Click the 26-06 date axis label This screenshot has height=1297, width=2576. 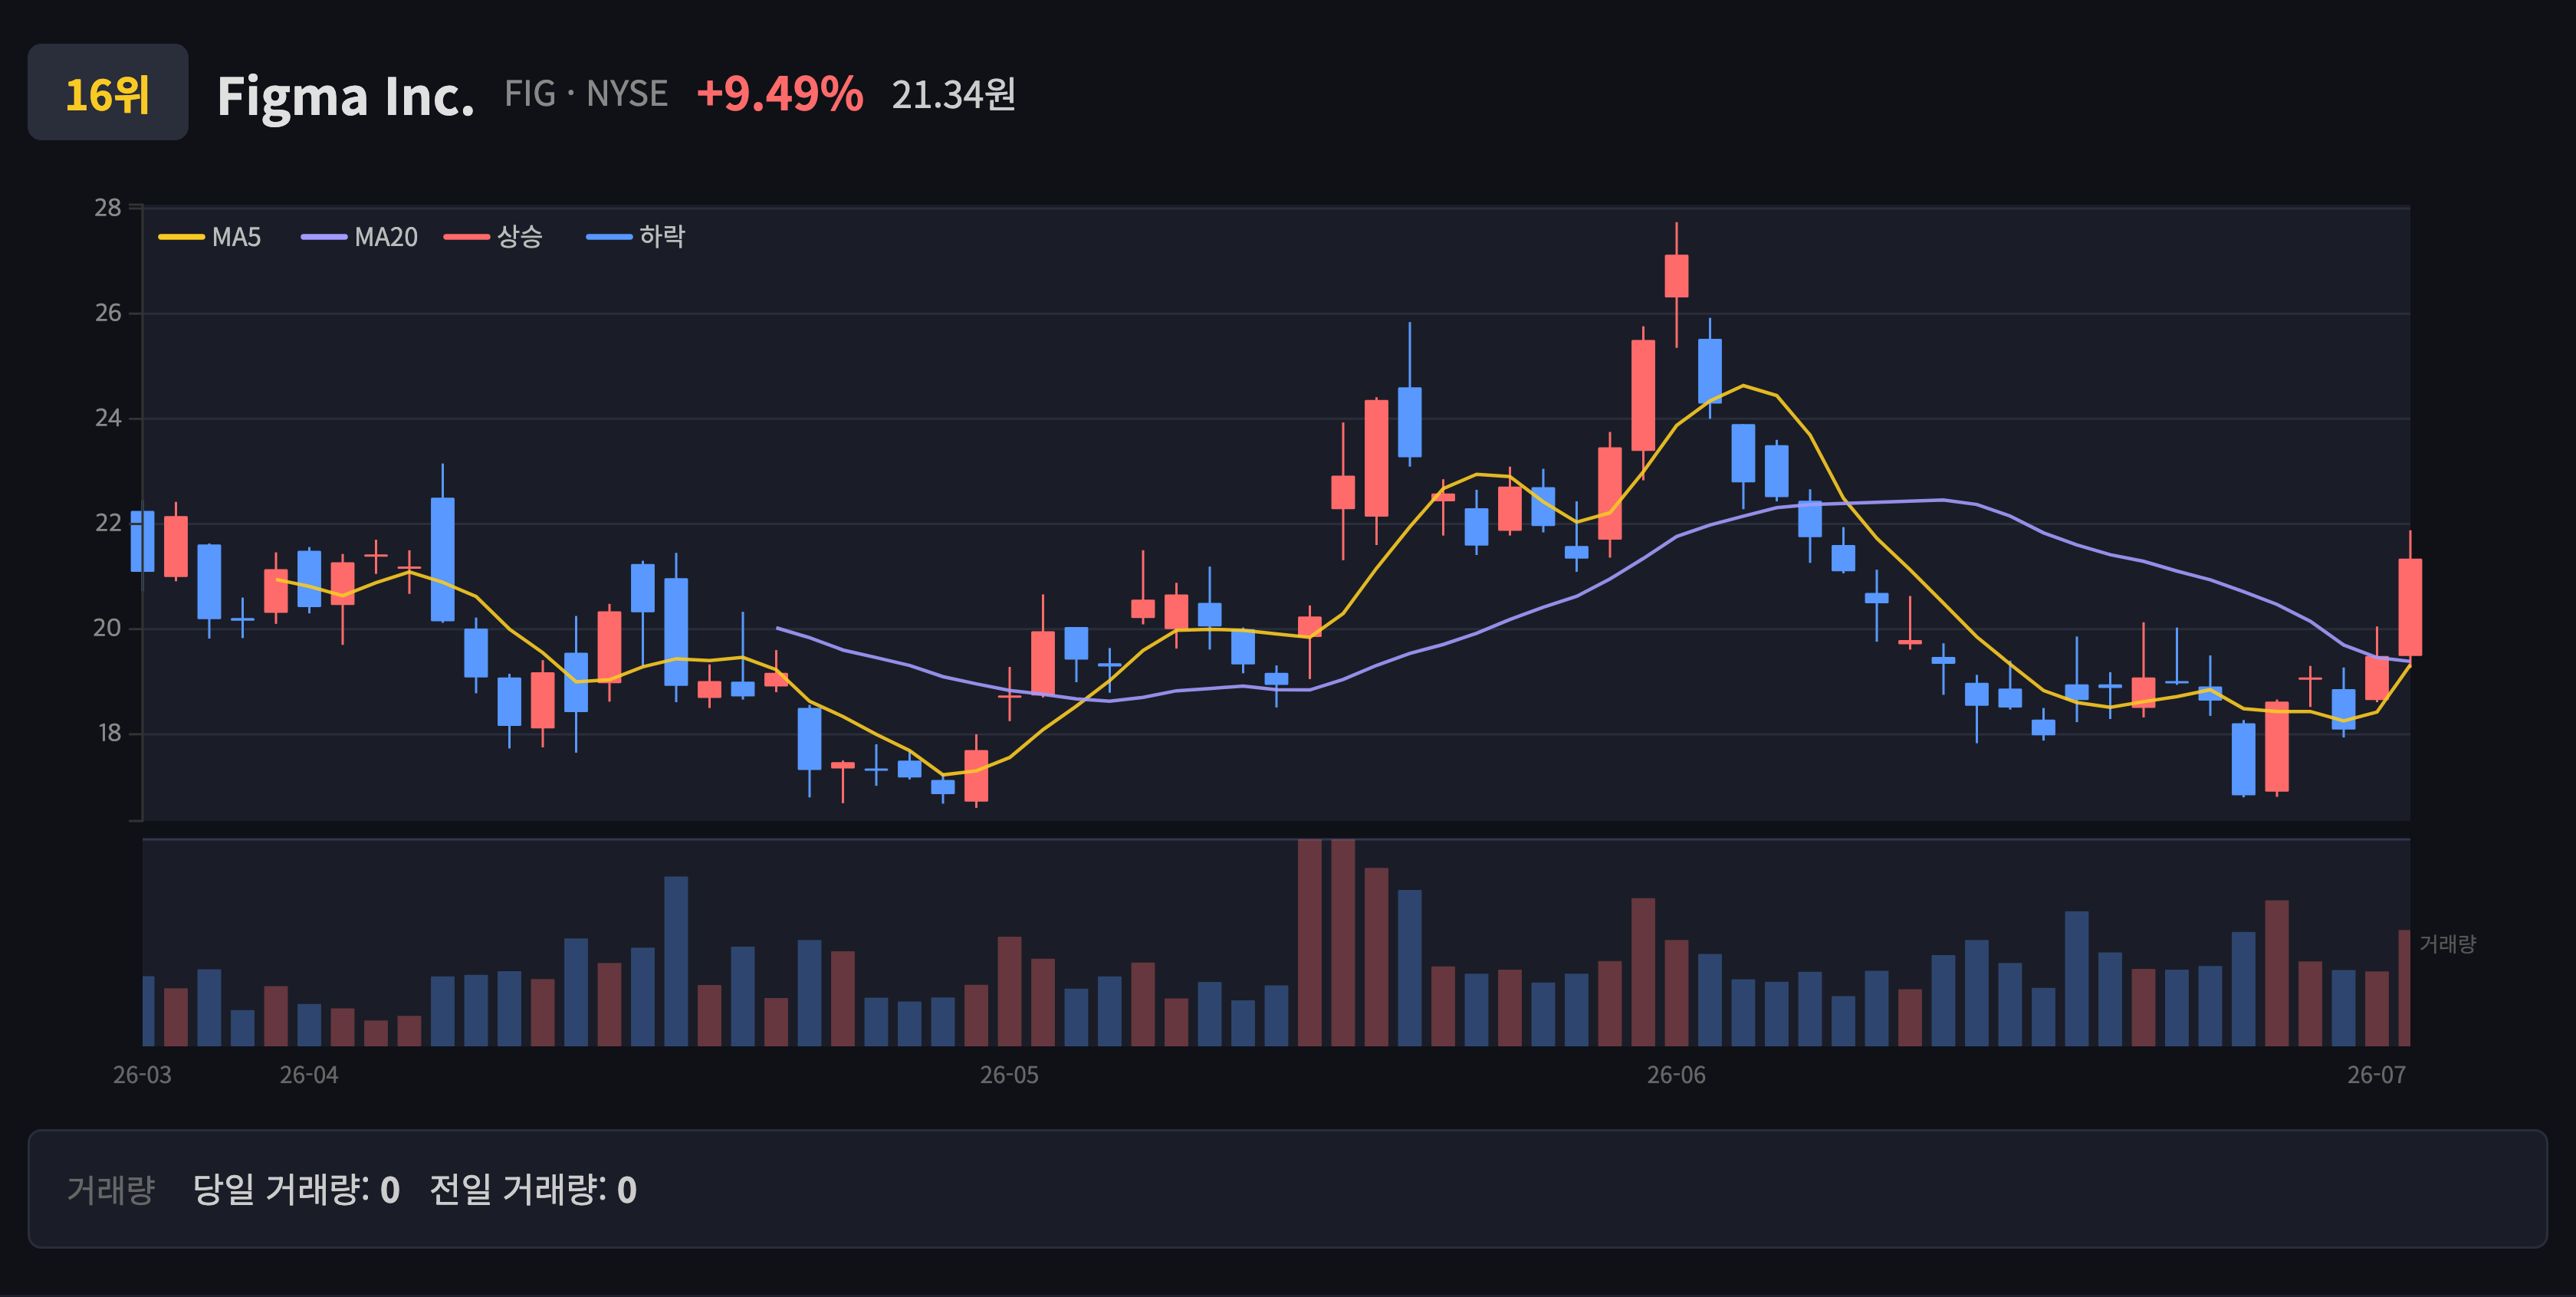(x=1676, y=1075)
